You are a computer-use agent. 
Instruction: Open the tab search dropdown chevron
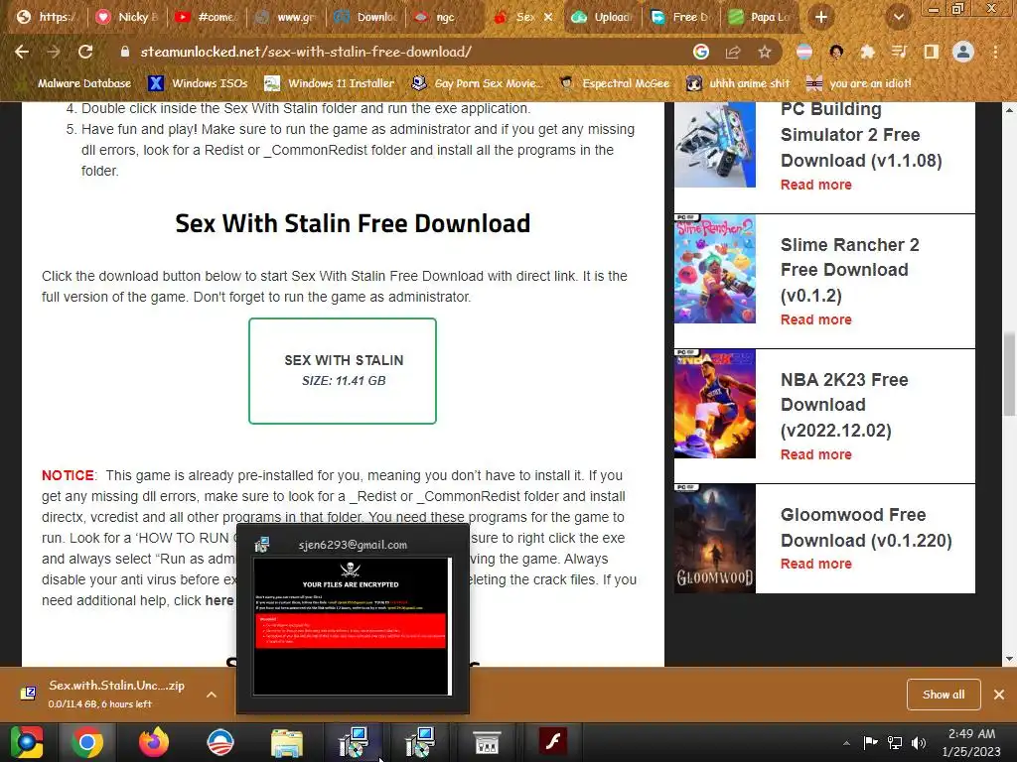(x=898, y=17)
